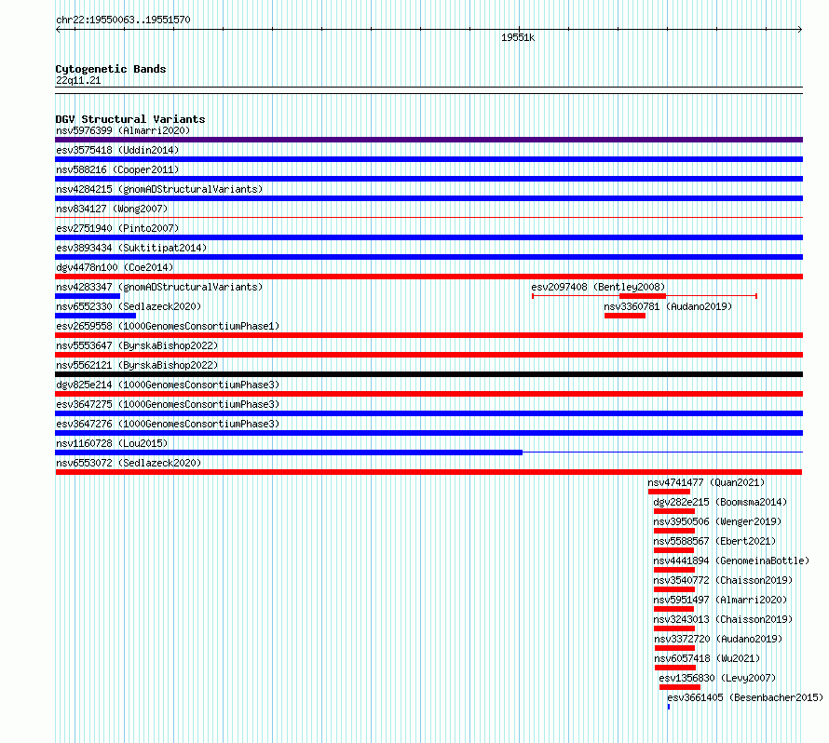This screenshot has width=829, height=743.
Task: Click the DGV Structural Variants track title
Action: [x=130, y=119]
